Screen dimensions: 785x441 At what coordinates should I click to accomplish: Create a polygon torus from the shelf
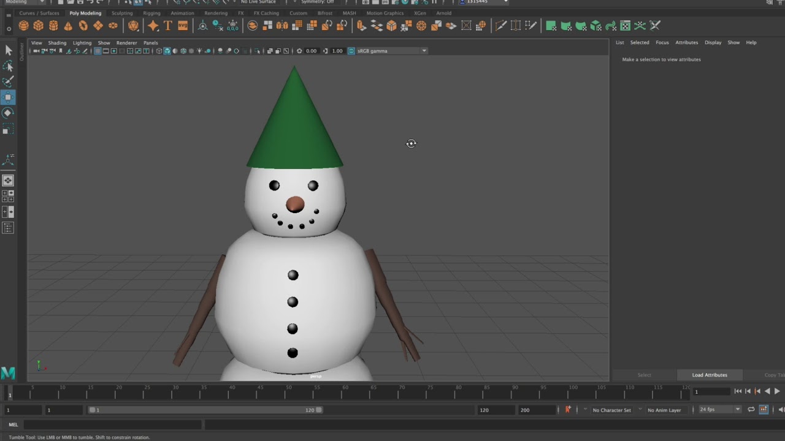83,26
